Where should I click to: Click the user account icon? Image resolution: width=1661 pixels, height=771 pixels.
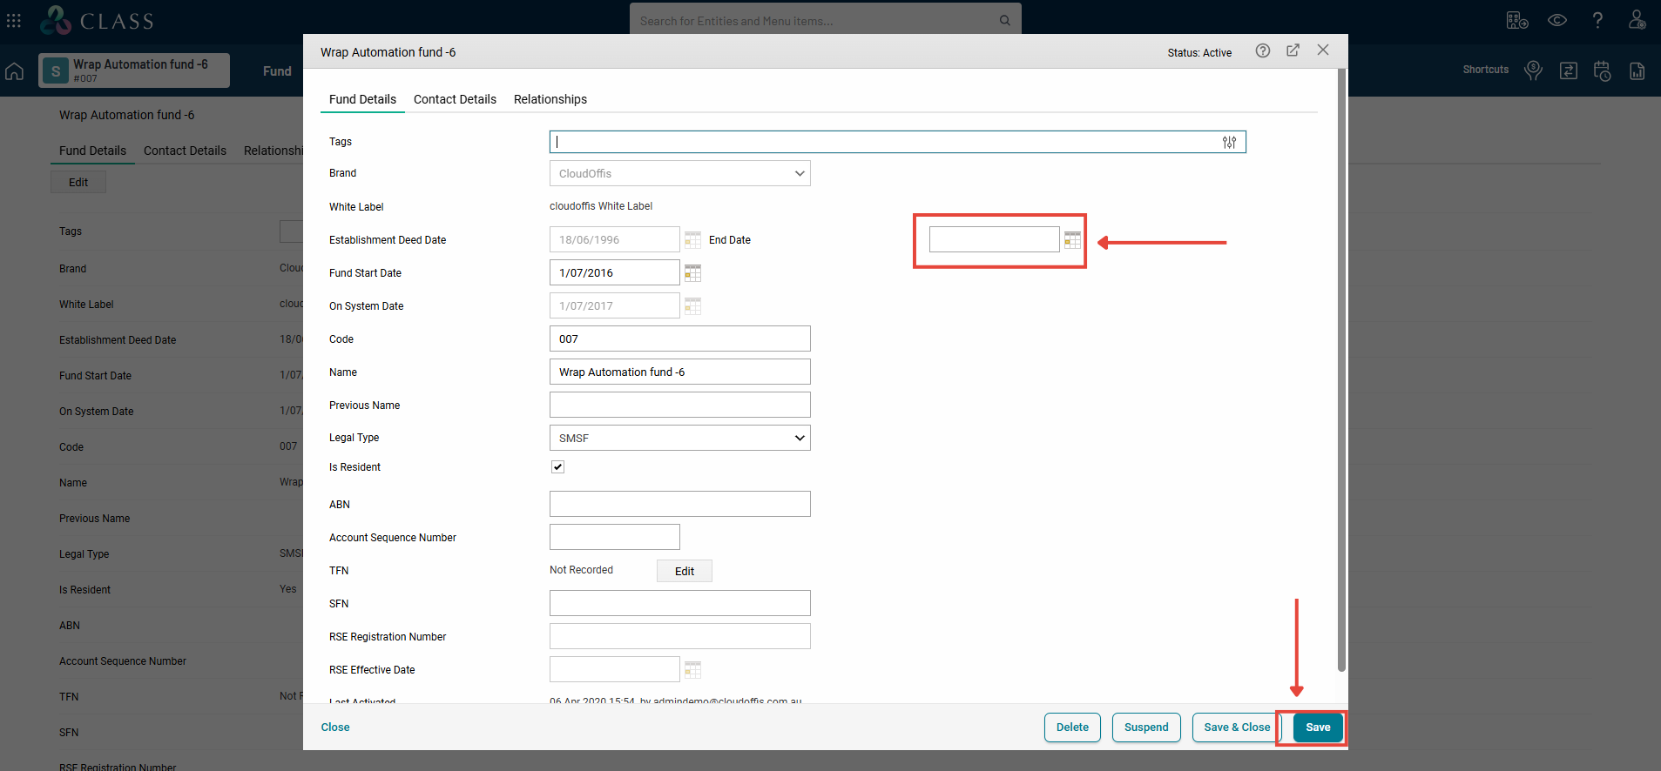pyautogui.click(x=1637, y=20)
